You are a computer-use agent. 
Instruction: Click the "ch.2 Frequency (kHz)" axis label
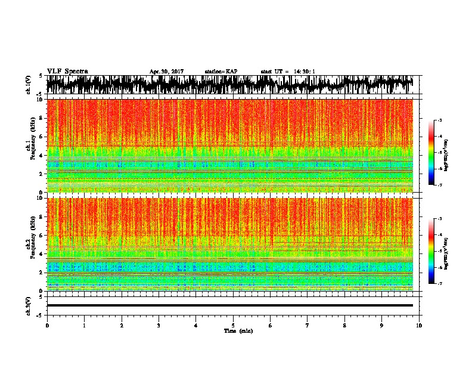tap(31, 237)
